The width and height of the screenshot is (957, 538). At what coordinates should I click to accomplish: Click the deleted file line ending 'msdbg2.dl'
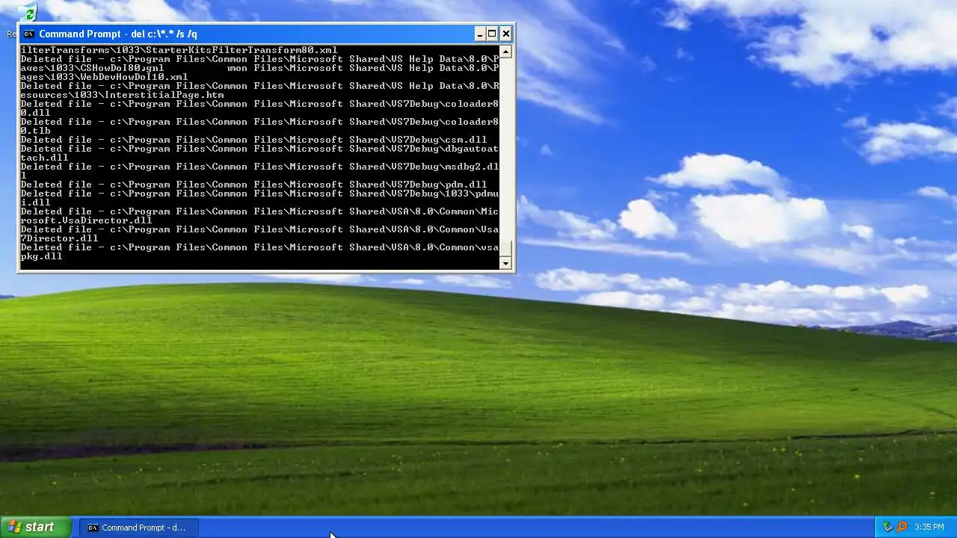click(259, 167)
